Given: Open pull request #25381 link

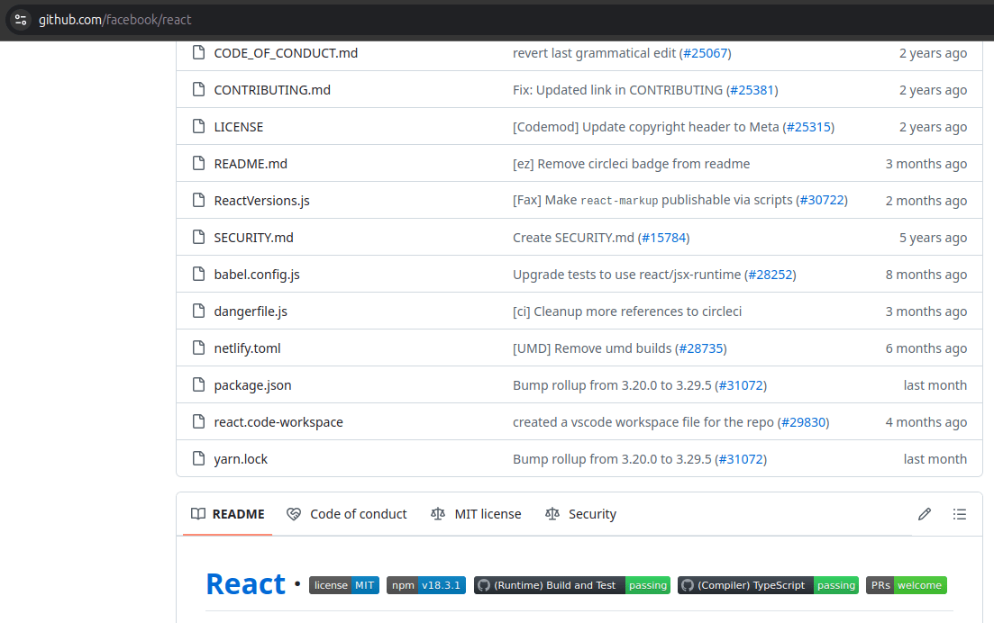Looking at the screenshot, I should click(x=752, y=90).
